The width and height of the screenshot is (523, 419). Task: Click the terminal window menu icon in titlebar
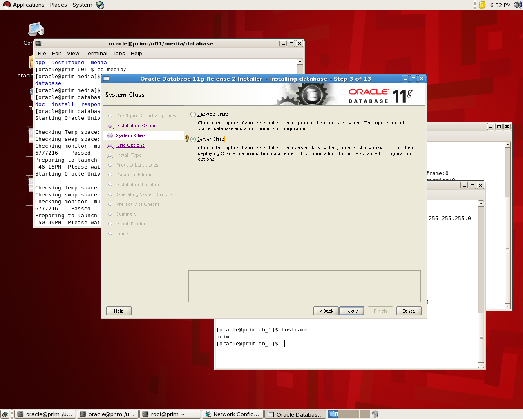(x=38, y=43)
